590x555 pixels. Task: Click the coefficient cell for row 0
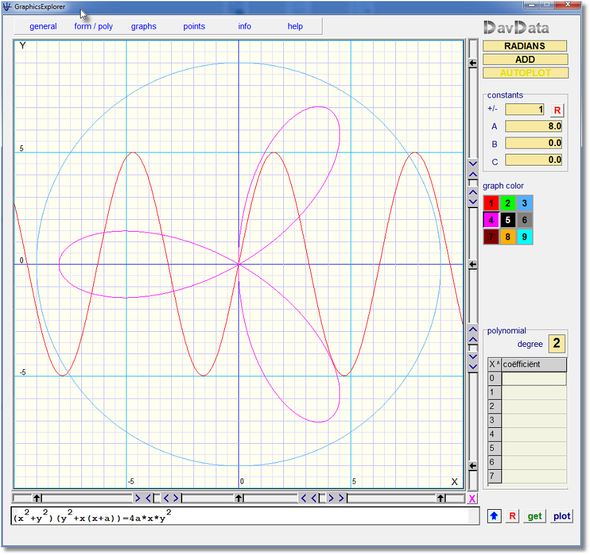click(534, 378)
